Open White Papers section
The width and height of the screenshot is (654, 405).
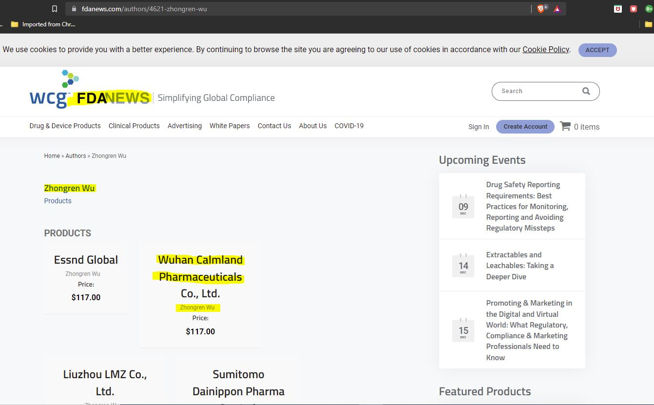[x=230, y=126]
